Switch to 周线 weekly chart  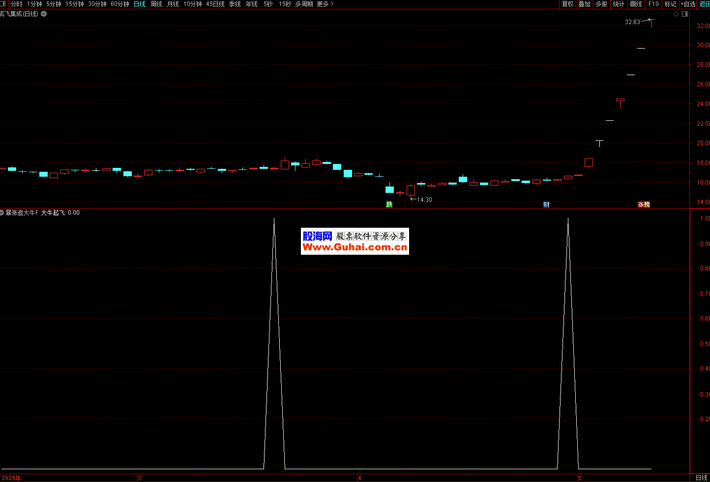tap(156, 4)
